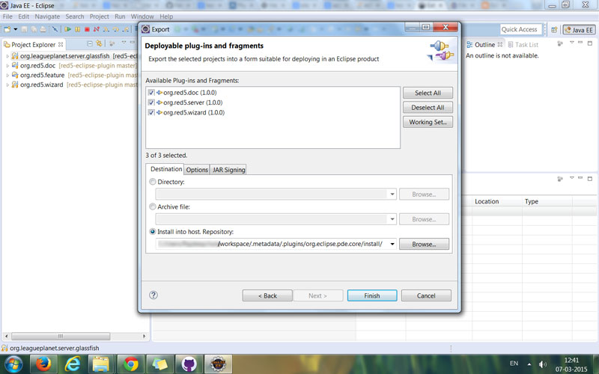
Task: Uncheck org.red5.server (1.0.0) plug-in
Action: coord(151,102)
